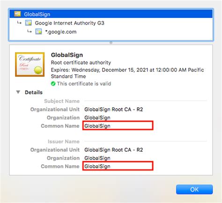Click the Issuer Common Name label
Image resolution: width=222 pixels, height=203 pixels.
[60, 166]
